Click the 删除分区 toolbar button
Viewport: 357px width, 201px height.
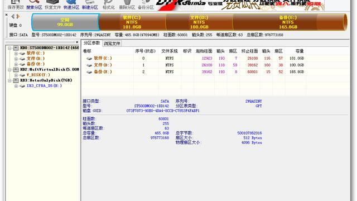coord(127,5)
